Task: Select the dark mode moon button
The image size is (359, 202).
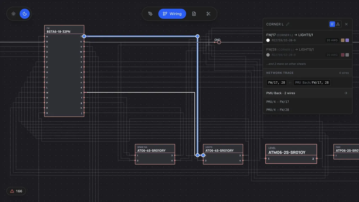Action: pos(25,14)
